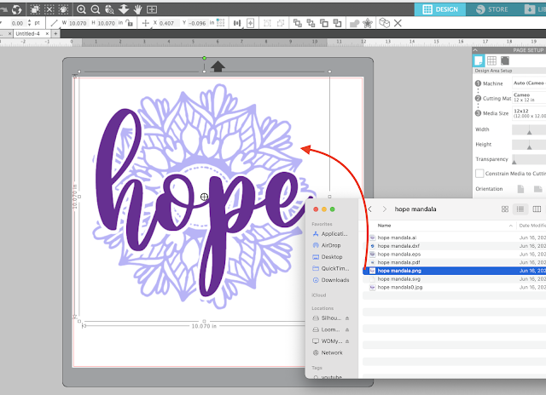Click the Width slider handle
The height and width of the screenshot is (395, 546).
click(x=529, y=132)
